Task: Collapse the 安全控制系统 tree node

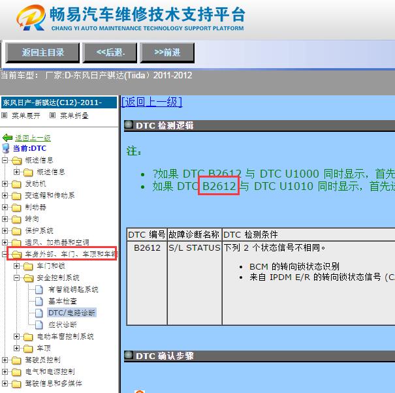Action: (16, 278)
